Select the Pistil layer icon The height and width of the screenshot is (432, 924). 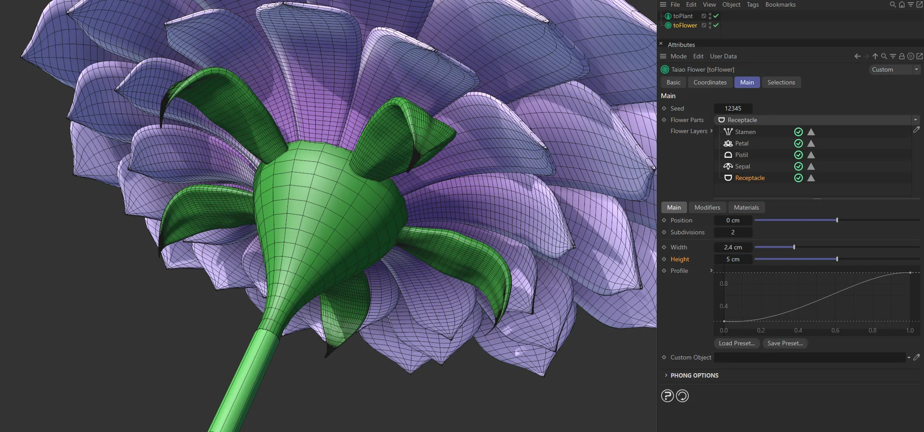[728, 154]
